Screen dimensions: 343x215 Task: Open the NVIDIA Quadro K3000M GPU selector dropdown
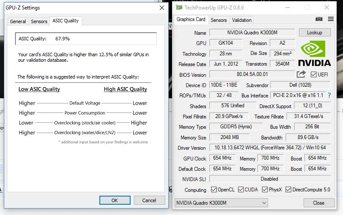(221, 203)
